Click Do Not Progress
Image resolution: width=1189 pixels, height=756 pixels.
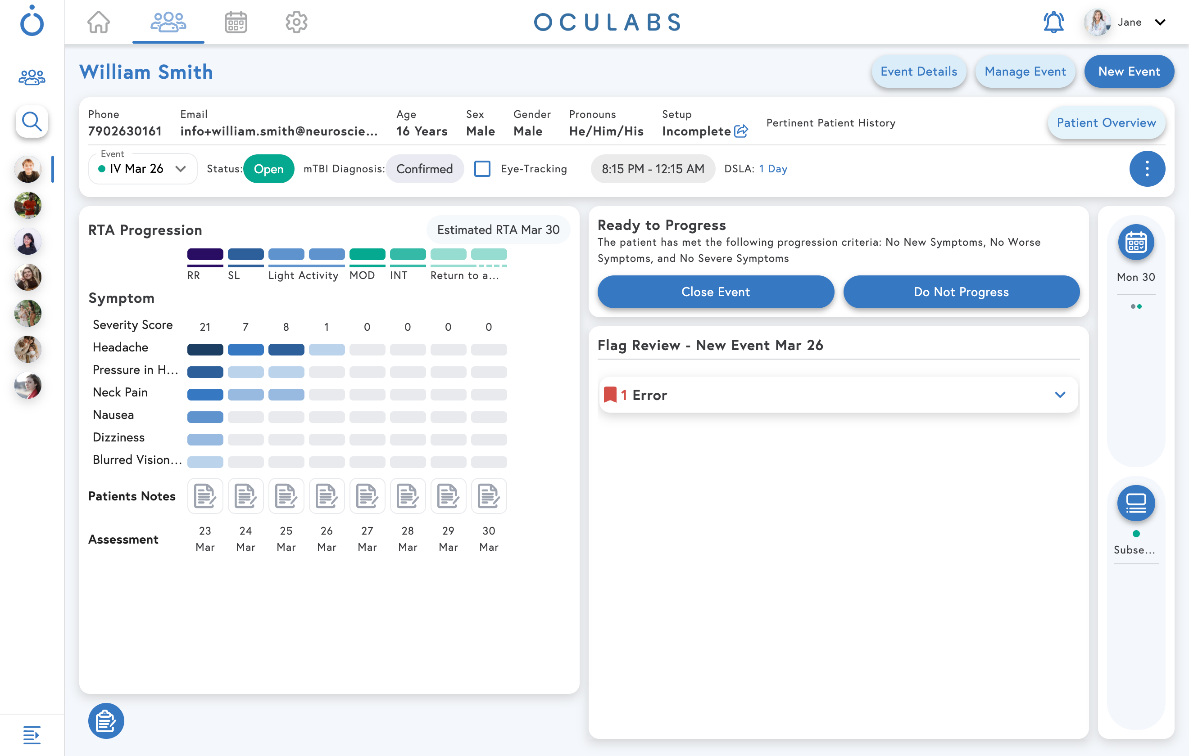[x=961, y=292]
